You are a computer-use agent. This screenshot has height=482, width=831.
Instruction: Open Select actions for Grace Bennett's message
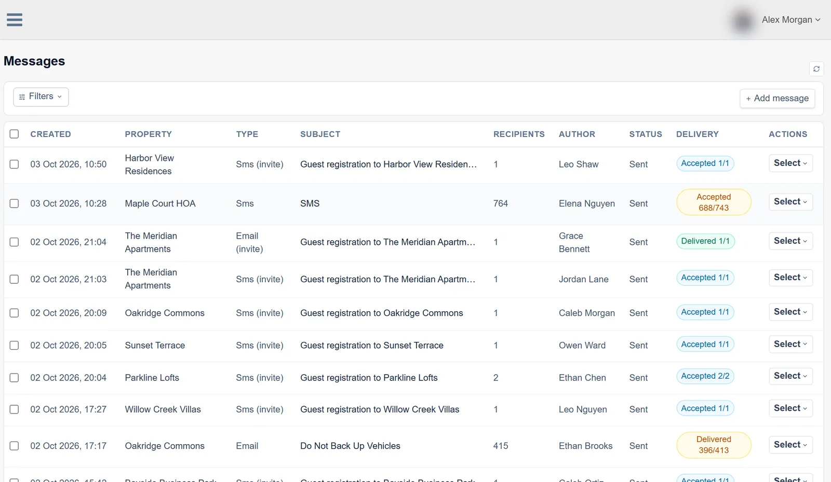click(x=790, y=241)
